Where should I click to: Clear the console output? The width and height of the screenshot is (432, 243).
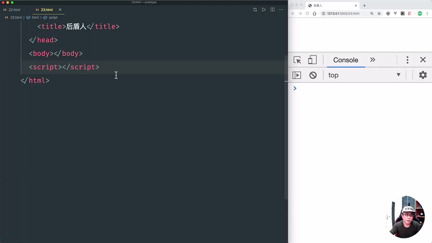313,75
